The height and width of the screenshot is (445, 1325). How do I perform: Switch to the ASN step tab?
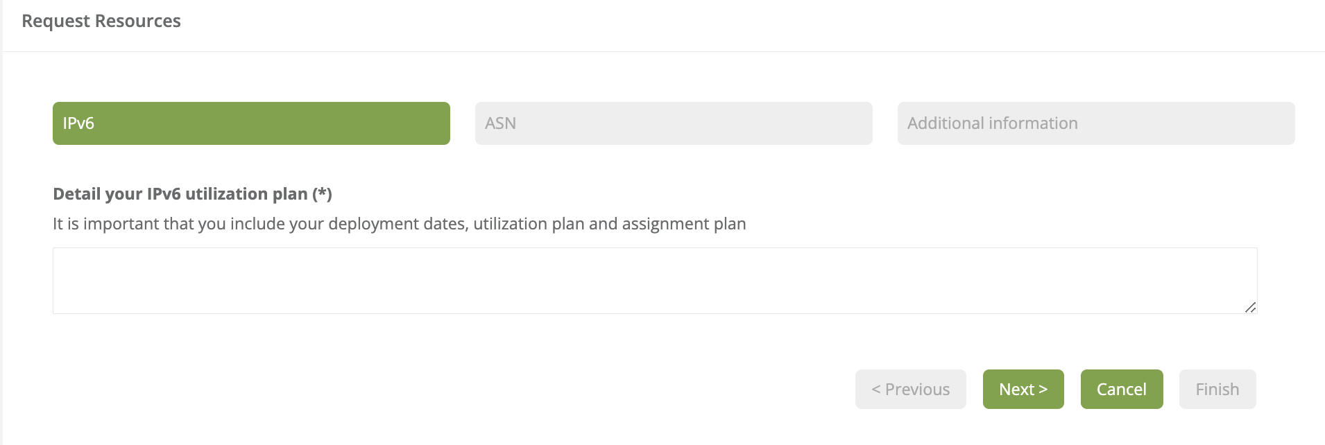pos(673,123)
